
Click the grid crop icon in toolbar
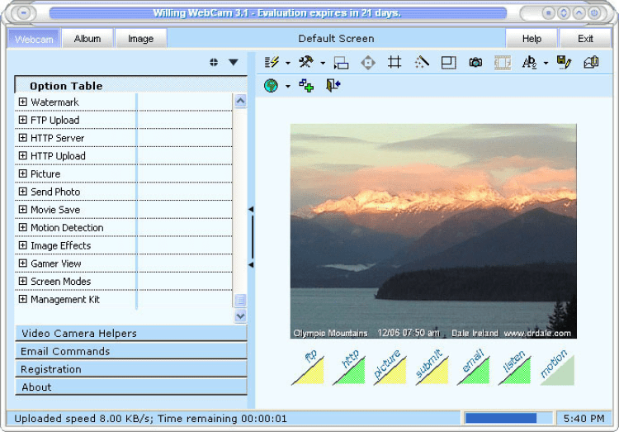coord(395,62)
